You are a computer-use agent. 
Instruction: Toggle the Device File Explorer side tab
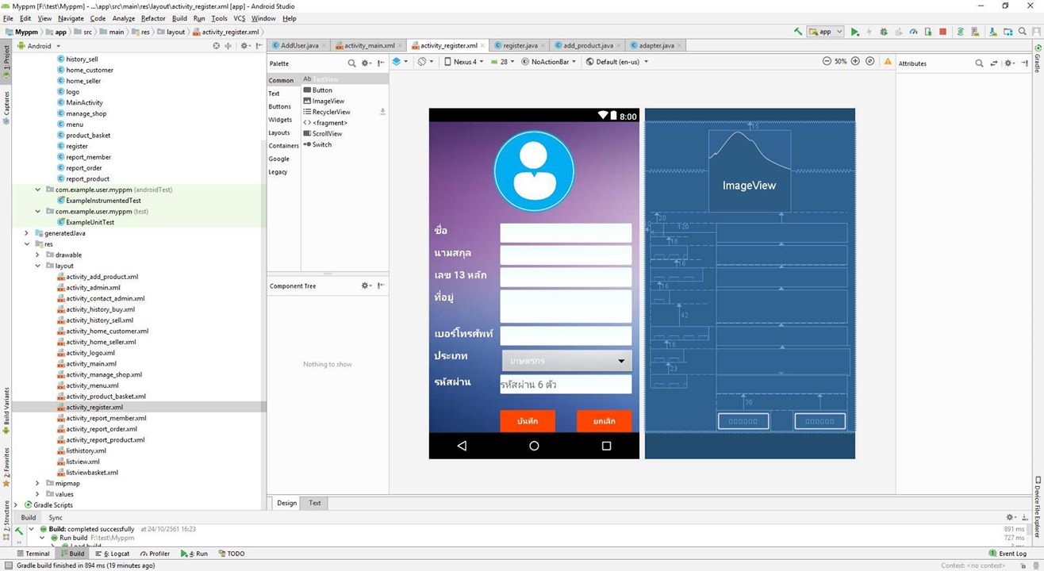(1038, 507)
